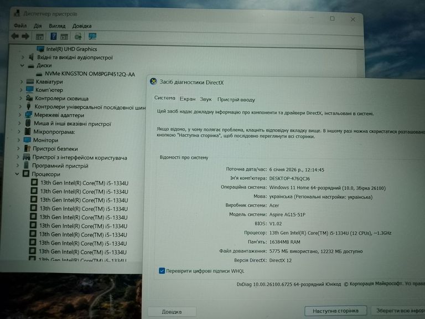Click the Мережеві адаптери network icon
Image resolution: width=425 pixels, height=319 pixels.
[28, 115]
